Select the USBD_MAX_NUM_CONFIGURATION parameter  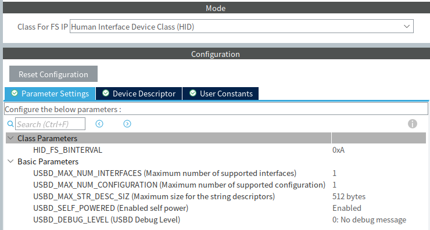point(179,185)
